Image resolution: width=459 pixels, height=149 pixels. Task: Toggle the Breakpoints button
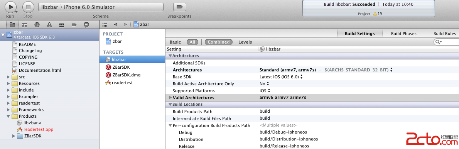point(179,7)
